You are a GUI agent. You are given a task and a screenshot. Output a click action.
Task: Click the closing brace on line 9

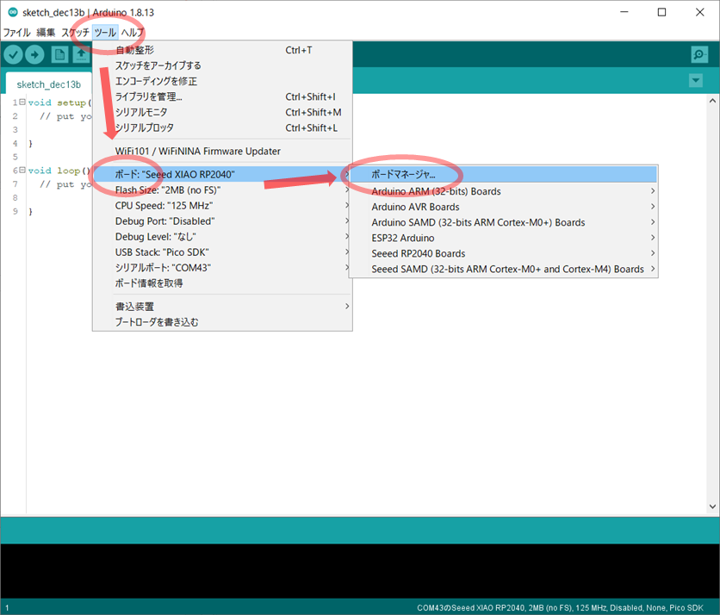31,211
